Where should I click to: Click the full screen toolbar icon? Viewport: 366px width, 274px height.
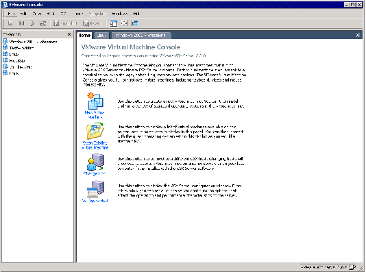point(124,23)
